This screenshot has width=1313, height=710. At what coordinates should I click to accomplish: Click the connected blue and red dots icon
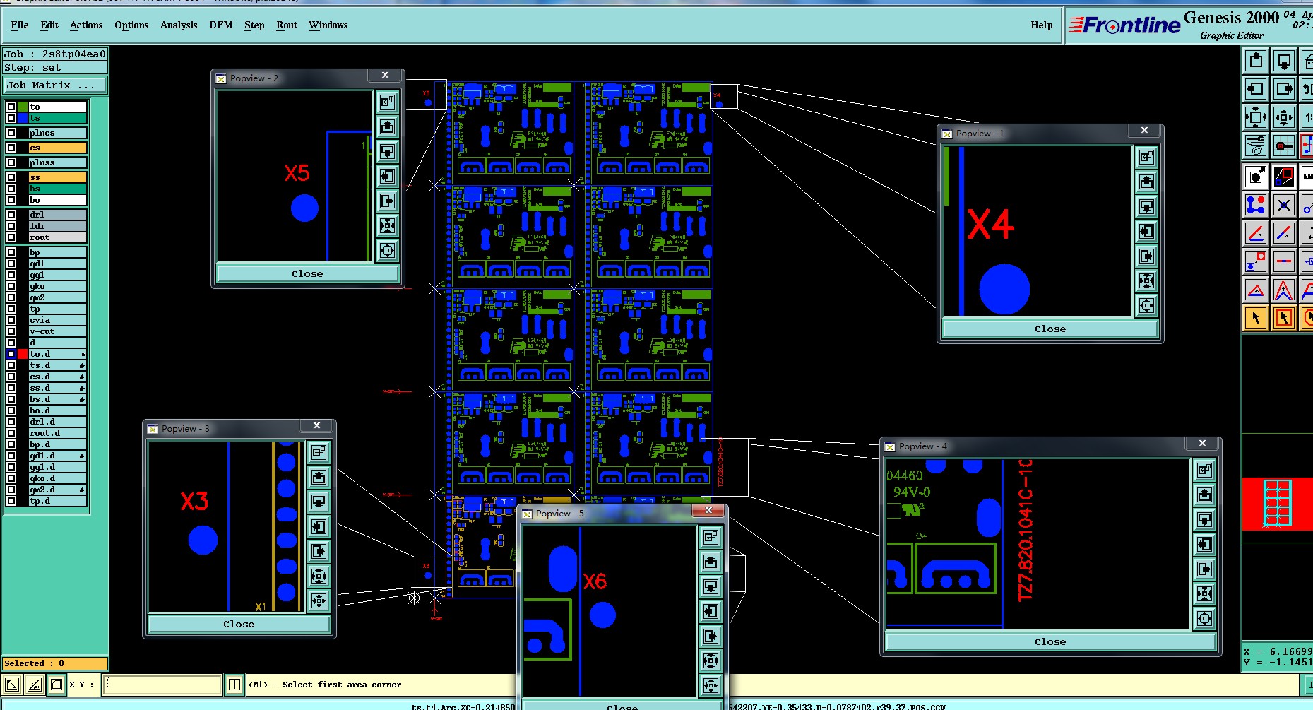pyautogui.click(x=1256, y=205)
